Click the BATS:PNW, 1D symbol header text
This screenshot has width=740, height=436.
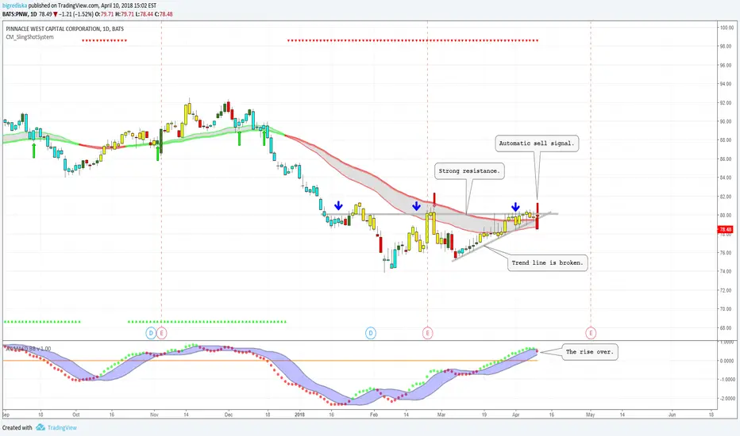tap(19, 14)
